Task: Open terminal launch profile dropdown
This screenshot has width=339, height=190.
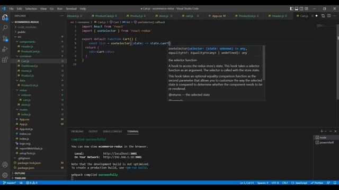Action: tap(325, 131)
